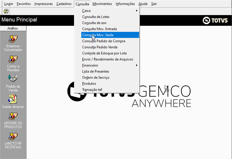Open the Contas a Receber shortcut icon
The width and height of the screenshot is (232, 159).
pyautogui.click(x=13, y=59)
